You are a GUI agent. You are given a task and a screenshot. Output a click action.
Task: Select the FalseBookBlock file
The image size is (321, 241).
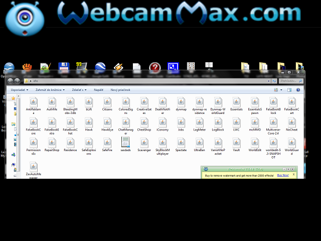coord(273,106)
